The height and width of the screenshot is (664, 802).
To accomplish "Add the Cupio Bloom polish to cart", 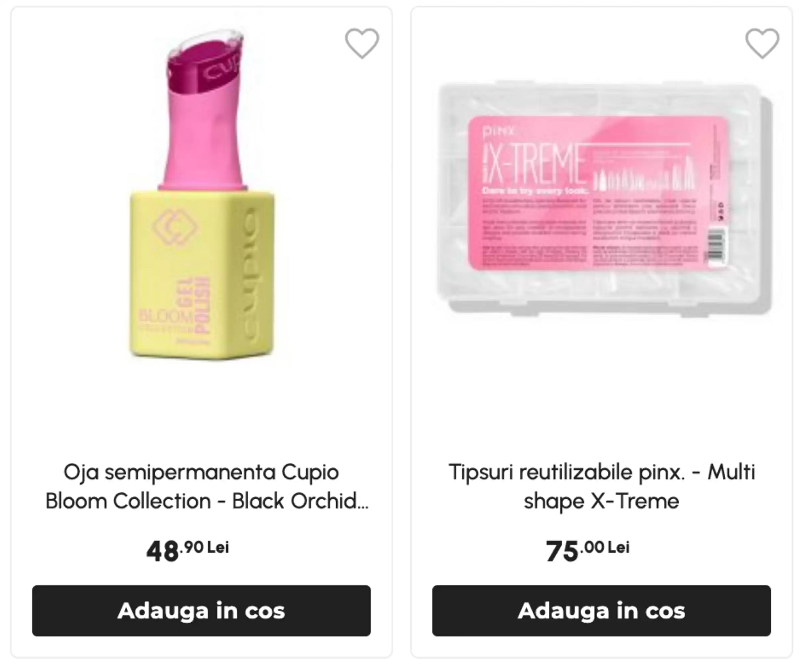I will click(201, 611).
